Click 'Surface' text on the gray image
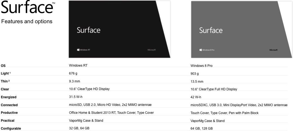This screenshot has width=293, height=131. click(x=211, y=30)
